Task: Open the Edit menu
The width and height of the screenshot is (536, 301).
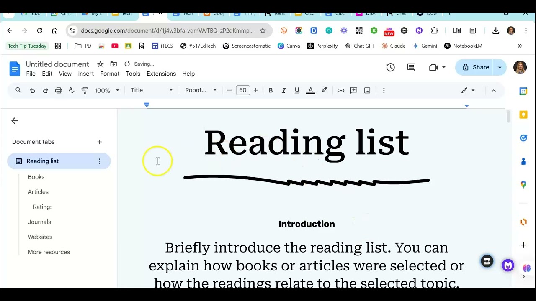Action: click(47, 74)
